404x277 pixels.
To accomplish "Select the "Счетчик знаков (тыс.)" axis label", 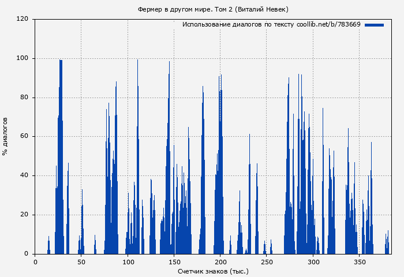I will 213,271.
